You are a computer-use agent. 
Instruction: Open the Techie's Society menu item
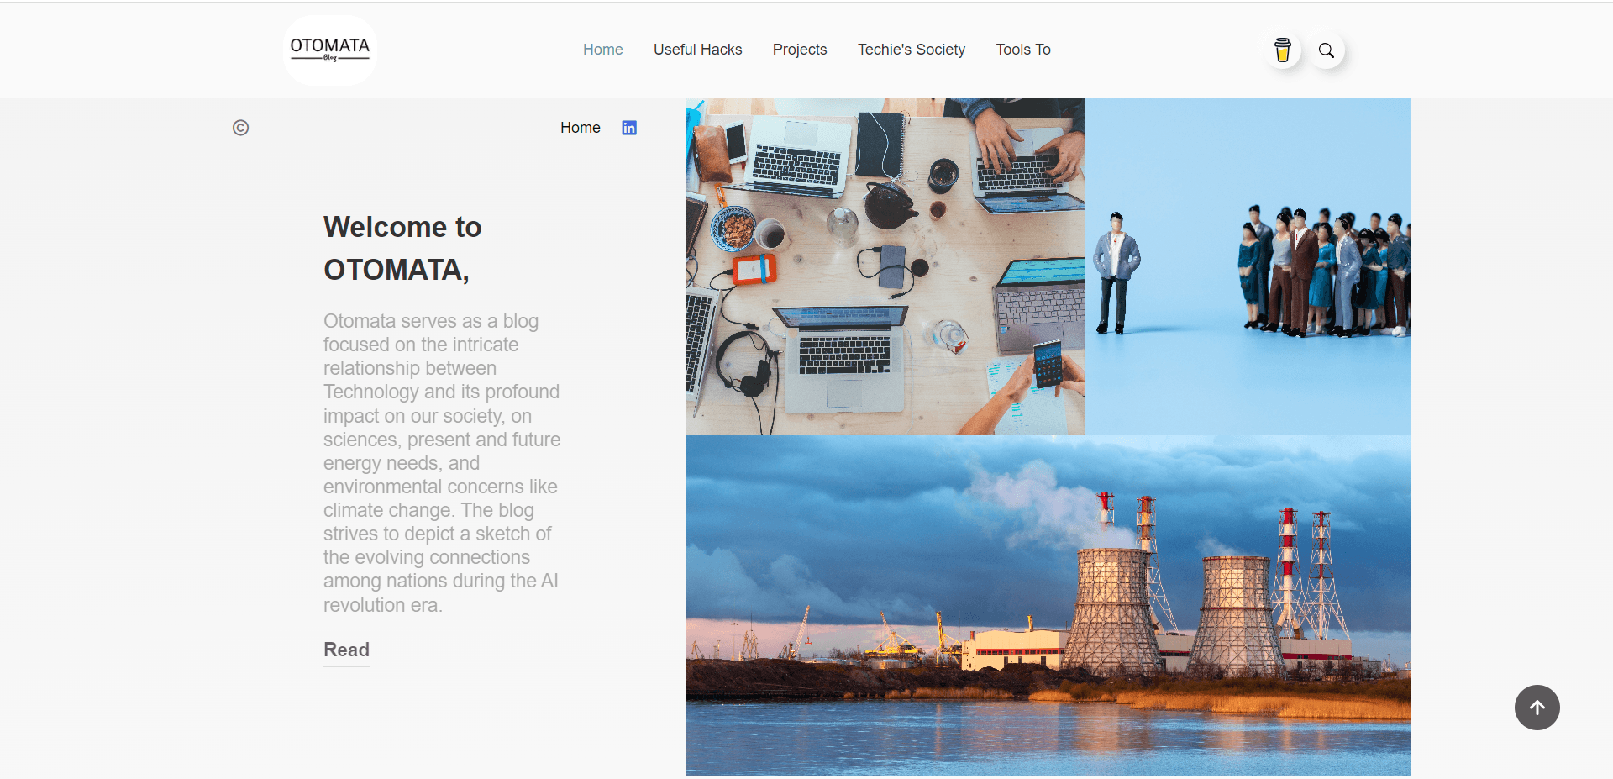pos(912,50)
